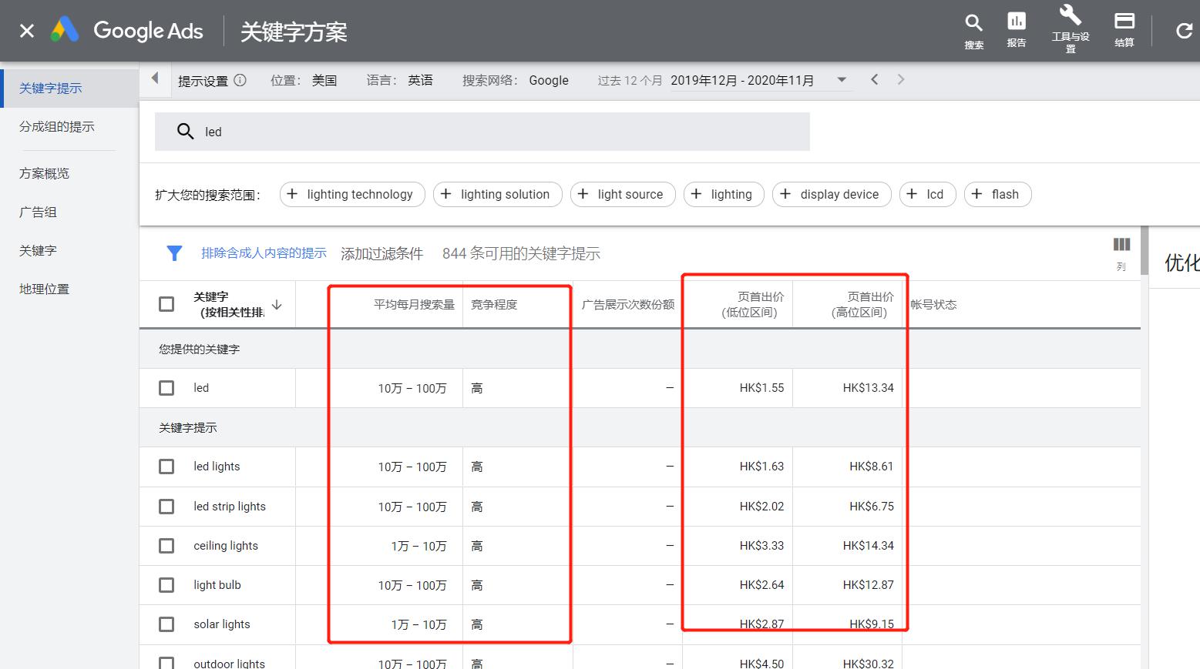Check the header select-all checkbox
The width and height of the screenshot is (1200, 669).
pos(166,303)
